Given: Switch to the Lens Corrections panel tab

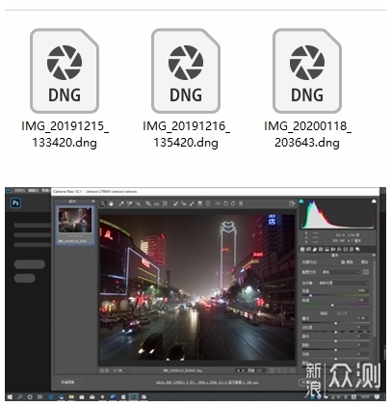Looking at the screenshot, I should point(333,249).
